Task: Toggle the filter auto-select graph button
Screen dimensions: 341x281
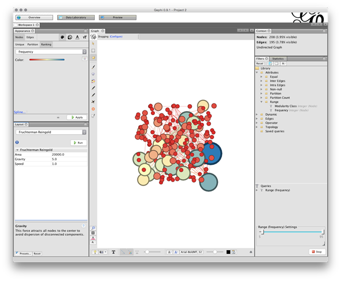Action: pos(277,64)
